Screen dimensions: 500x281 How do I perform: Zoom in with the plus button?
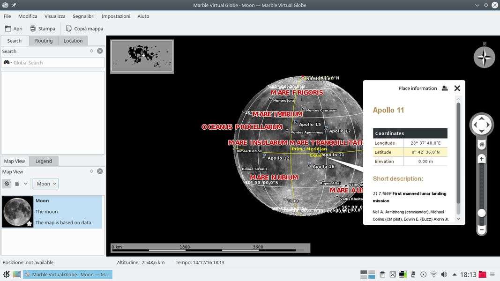coord(481,159)
